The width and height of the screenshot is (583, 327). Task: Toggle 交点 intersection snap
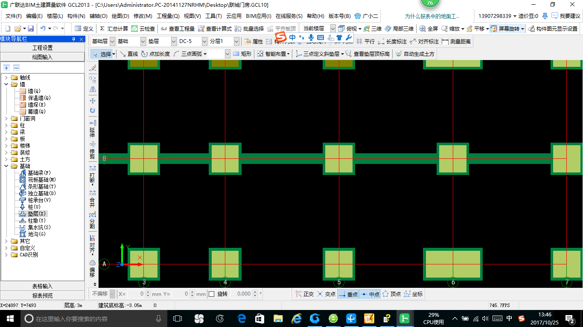pos(326,294)
